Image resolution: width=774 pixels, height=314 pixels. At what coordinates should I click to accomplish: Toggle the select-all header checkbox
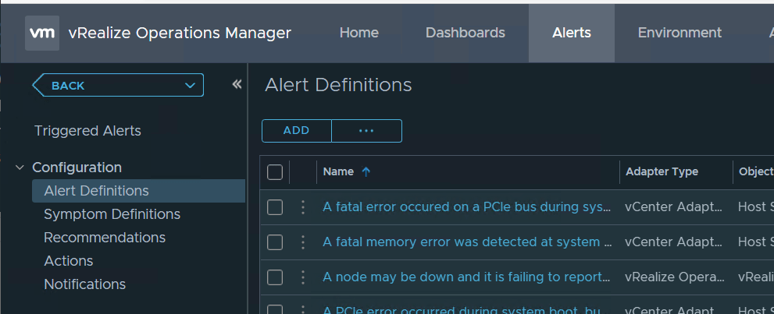tap(275, 172)
